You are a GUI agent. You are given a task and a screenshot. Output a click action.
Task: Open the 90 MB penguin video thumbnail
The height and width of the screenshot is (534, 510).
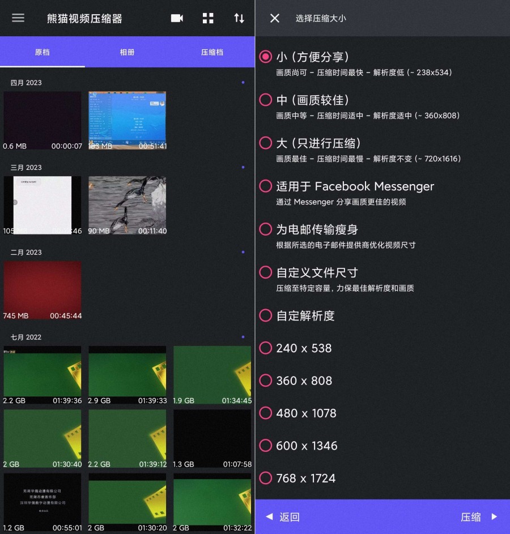pyautogui.click(x=127, y=205)
